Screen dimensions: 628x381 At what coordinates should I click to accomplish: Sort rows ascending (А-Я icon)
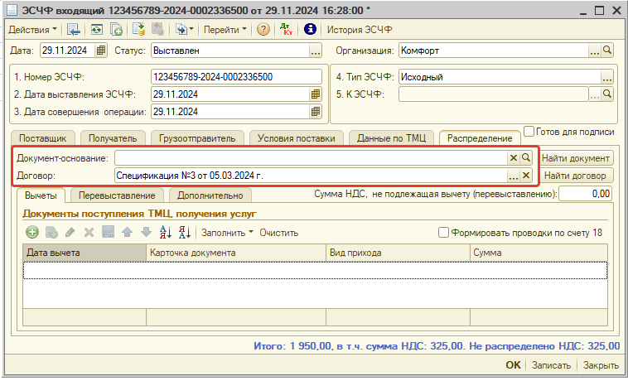click(166, 232)
